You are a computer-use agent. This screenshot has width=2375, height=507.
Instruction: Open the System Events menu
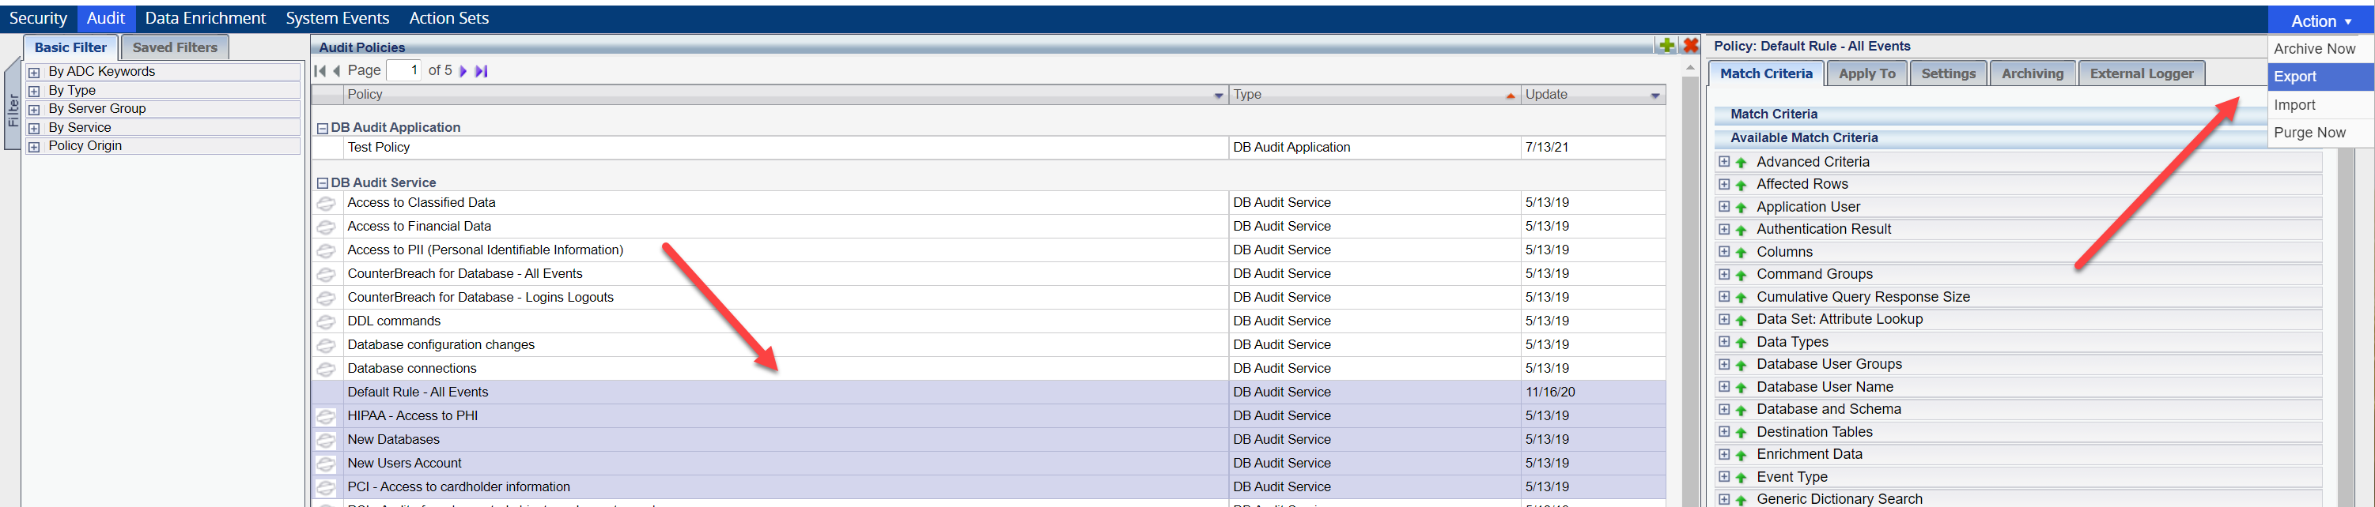(x=338, y=18)
